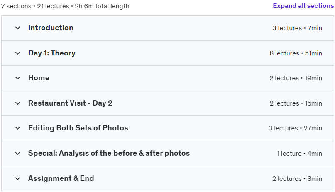Click the 1 lecture • 4min label

click(x=299, y=153)
